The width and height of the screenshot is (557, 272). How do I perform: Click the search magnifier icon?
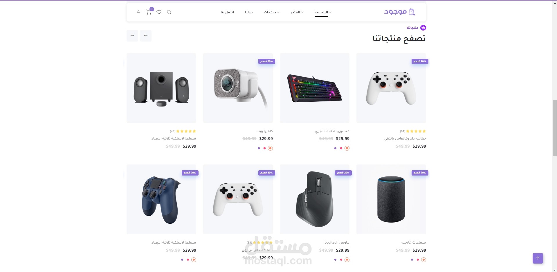[169, 12]
